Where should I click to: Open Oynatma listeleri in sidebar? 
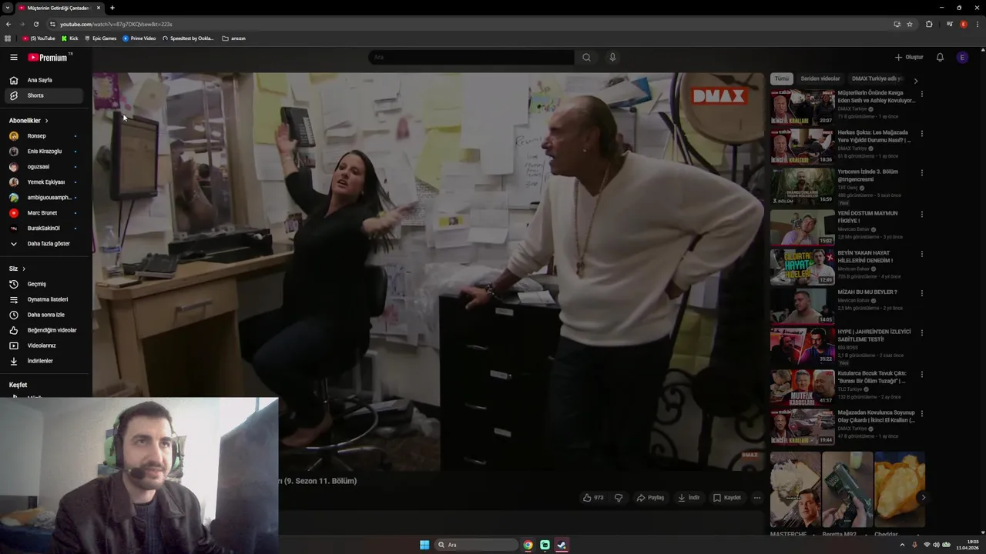tap(43, 299)
